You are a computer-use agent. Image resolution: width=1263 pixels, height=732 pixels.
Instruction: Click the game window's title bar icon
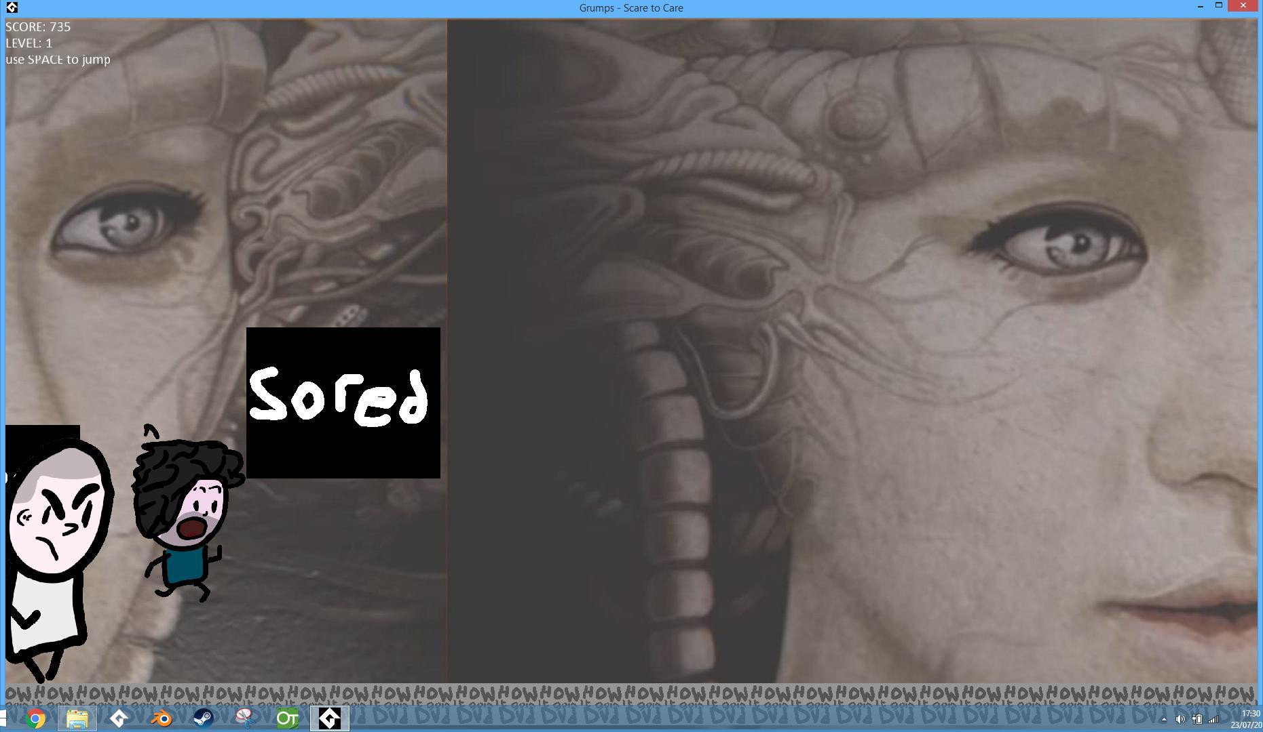pyautogui.click(x=12, y=7)
